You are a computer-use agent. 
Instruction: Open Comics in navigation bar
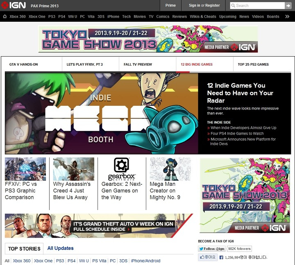click(163, 16)
